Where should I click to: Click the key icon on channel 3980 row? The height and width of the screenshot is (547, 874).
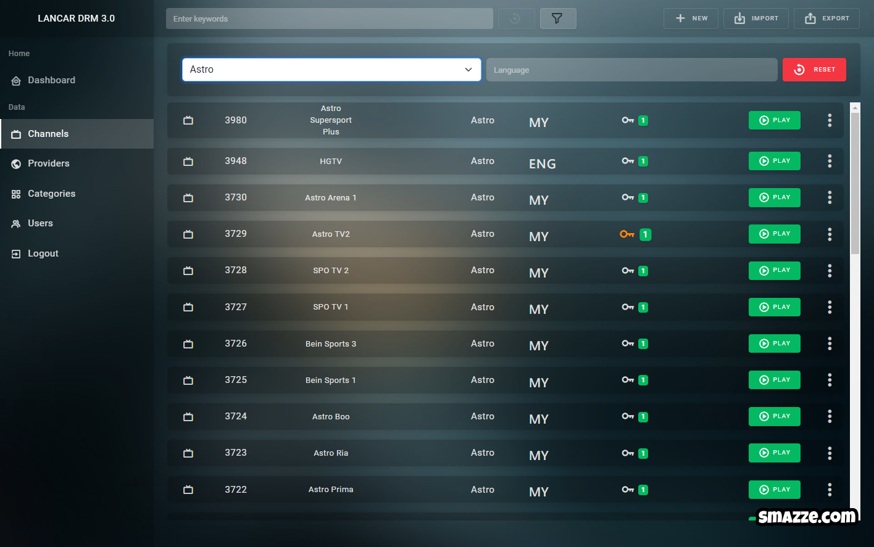click(x=628, y=120)
